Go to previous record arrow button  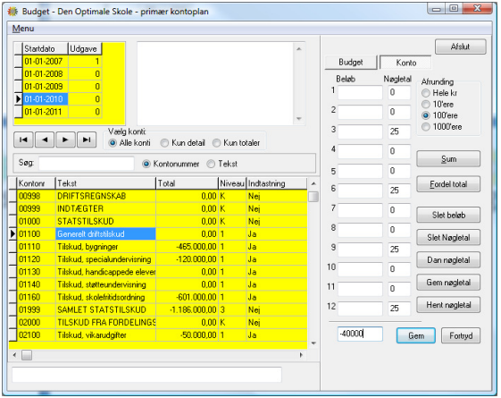45,140
